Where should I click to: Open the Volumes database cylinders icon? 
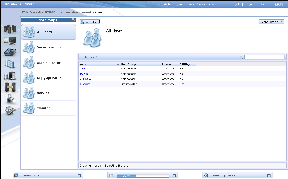pyautogui.click(x=10, y=64)
